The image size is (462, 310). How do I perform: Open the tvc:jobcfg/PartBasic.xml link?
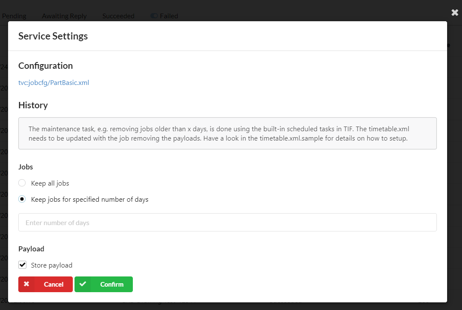coord(54,83)
